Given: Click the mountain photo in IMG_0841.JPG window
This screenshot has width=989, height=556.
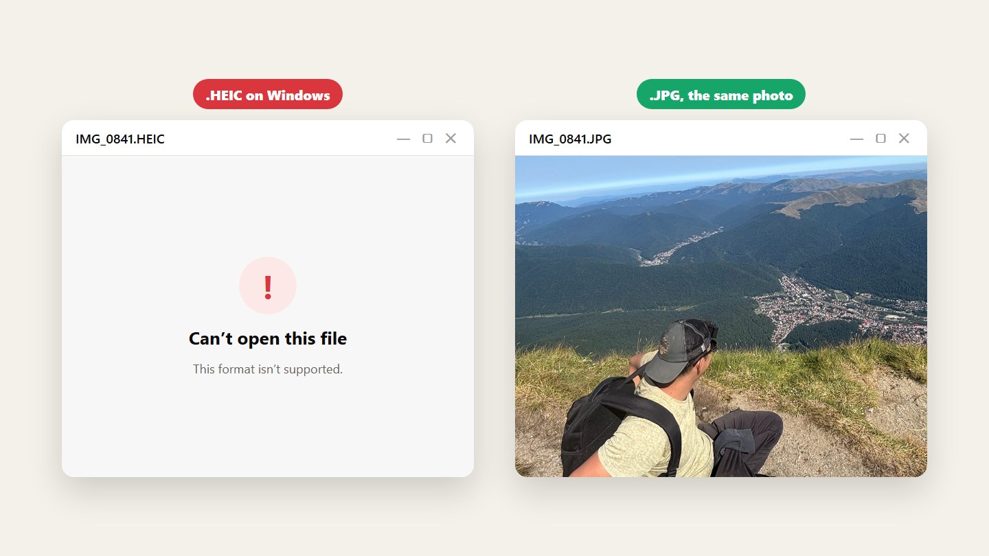Looking at the screenshot, I should pyautogui.click(x=721, y=316).
